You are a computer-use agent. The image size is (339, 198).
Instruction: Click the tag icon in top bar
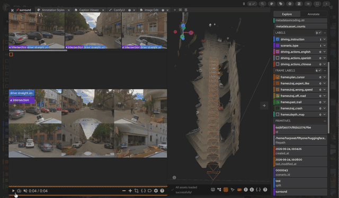tap(281, 4)
